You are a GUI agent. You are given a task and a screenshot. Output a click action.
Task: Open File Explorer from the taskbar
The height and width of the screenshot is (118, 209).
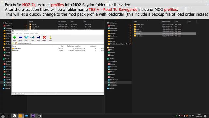click(20, 116)
